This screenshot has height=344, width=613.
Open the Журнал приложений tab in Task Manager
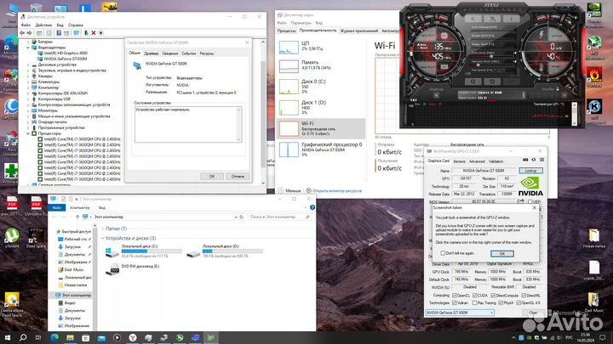coord(359,31)
